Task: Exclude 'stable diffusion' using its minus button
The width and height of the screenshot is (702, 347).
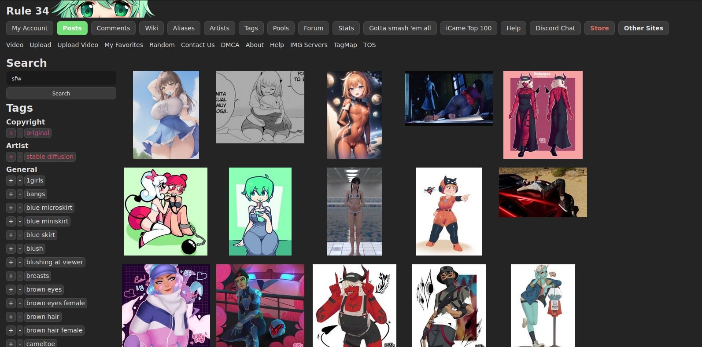Action: (x=20, y=157)
